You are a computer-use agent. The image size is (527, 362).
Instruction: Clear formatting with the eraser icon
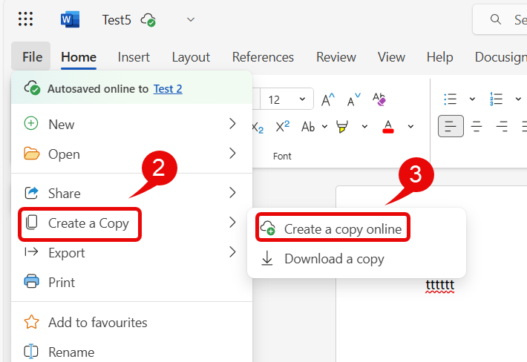(379, 99)
